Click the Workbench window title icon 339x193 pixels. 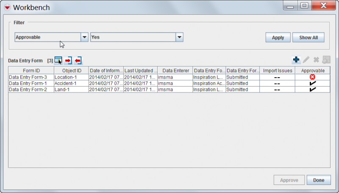[7, 8]
